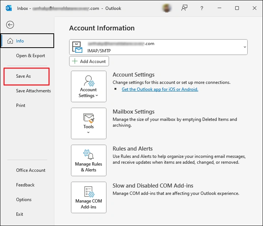Open the Account Settings dropdown button
Viewport: 263px width, 226px height.
(89, 86)
